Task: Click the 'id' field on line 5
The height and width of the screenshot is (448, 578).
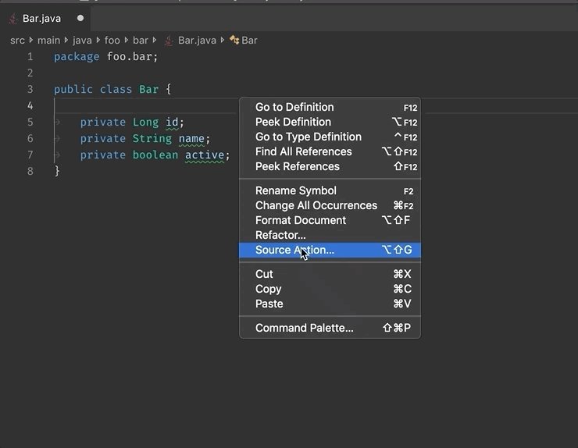Action: click(x=172, y=122)
